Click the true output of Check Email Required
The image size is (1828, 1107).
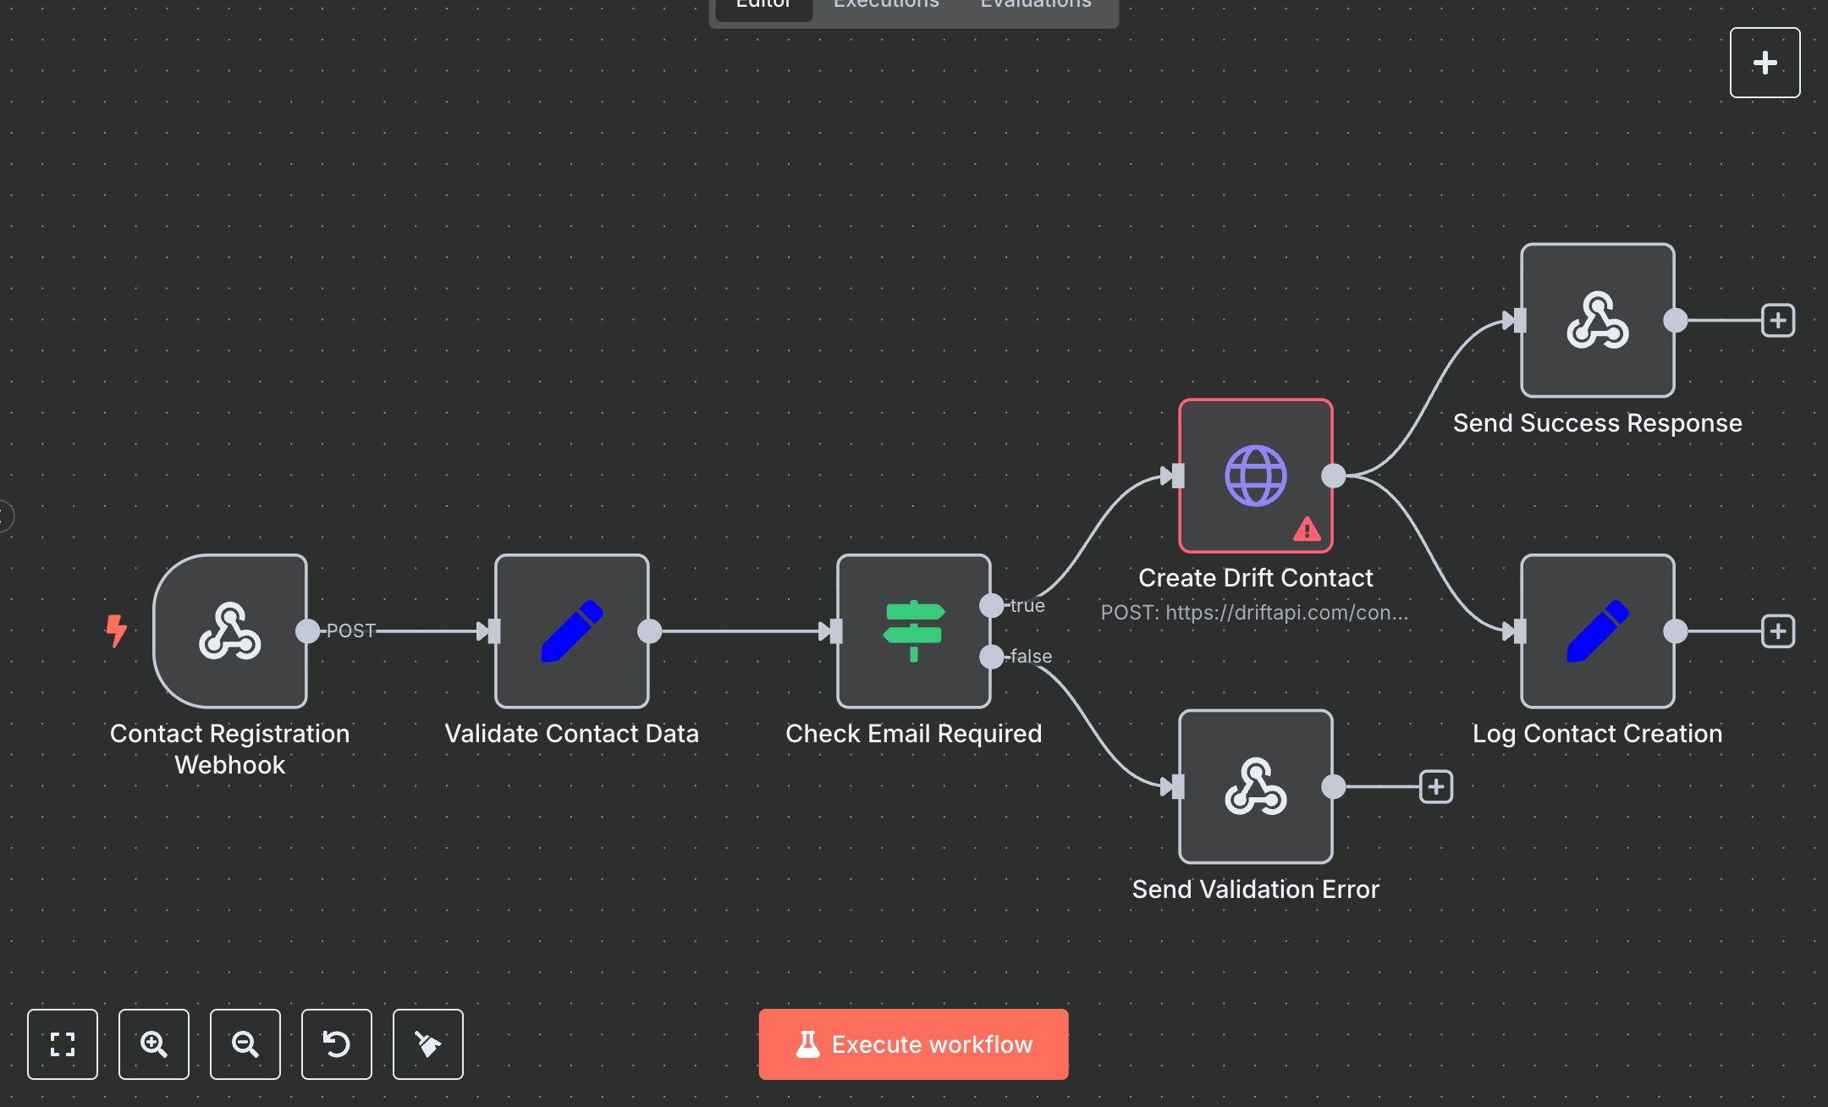[x=991, y=605]
